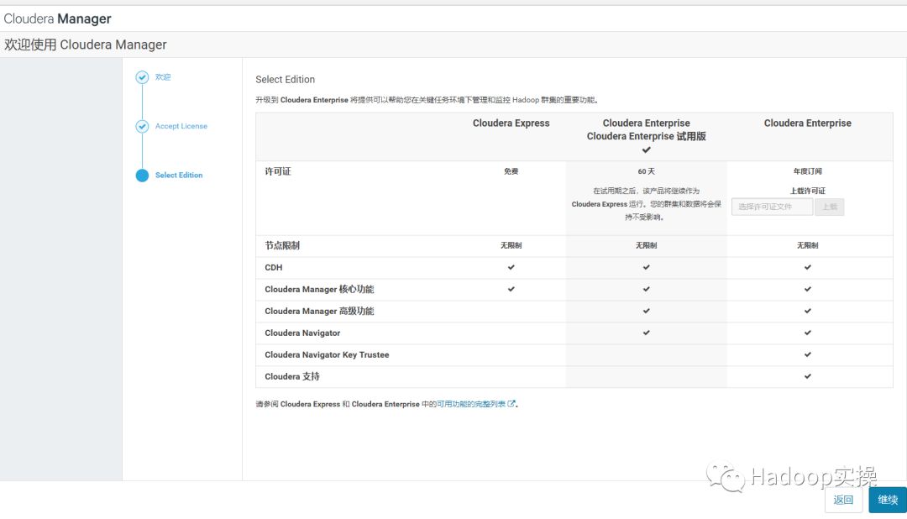This screenshot has height=519, width=907.
Task: Go to the Accept License step
Action: 181,126
